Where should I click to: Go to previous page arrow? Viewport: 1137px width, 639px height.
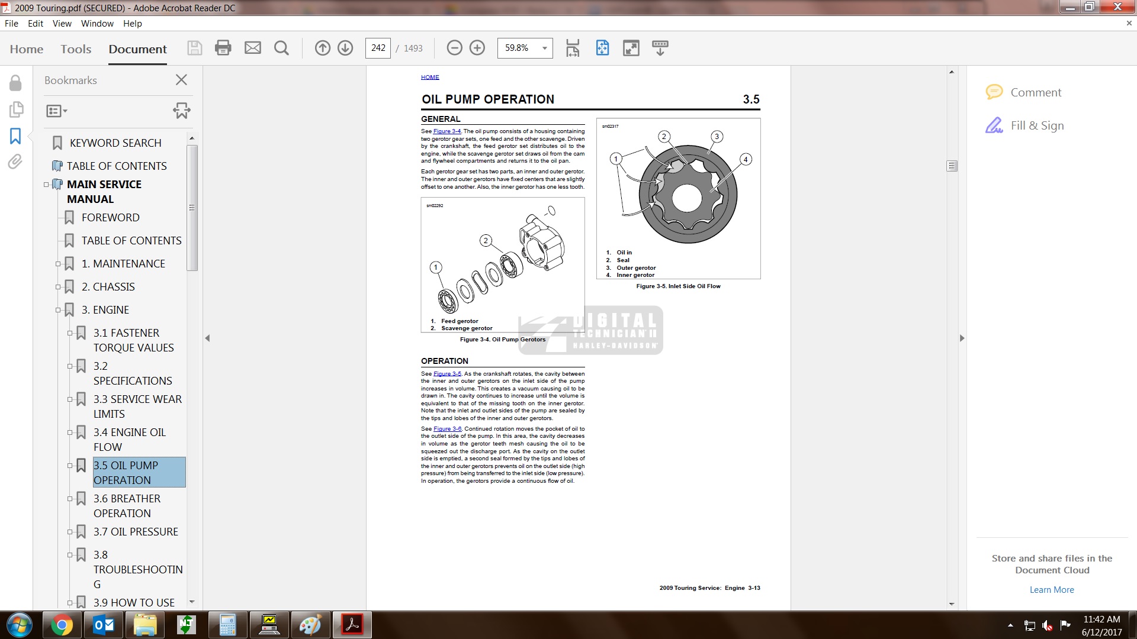[322, 48]
